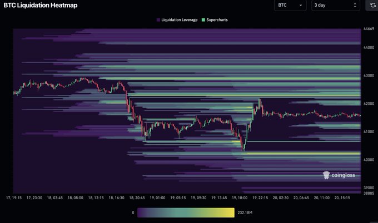Click the 40000 price axis label
This screenshot has width=378, height=223.
tap(369, 160)
